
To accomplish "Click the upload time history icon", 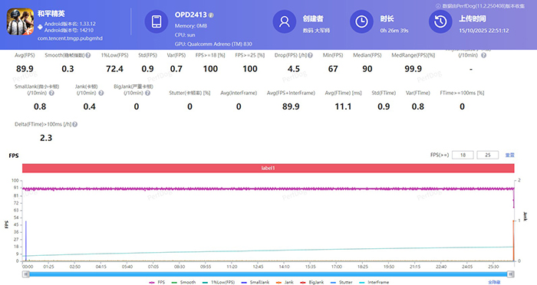I will click(x=440, y=21).
